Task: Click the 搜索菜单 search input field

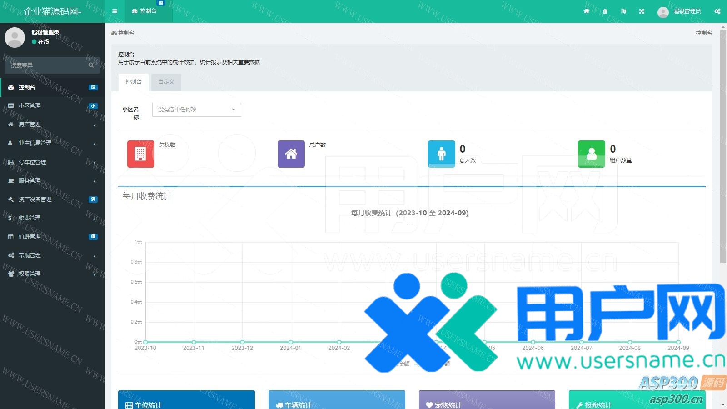Action: click(48, 65)
